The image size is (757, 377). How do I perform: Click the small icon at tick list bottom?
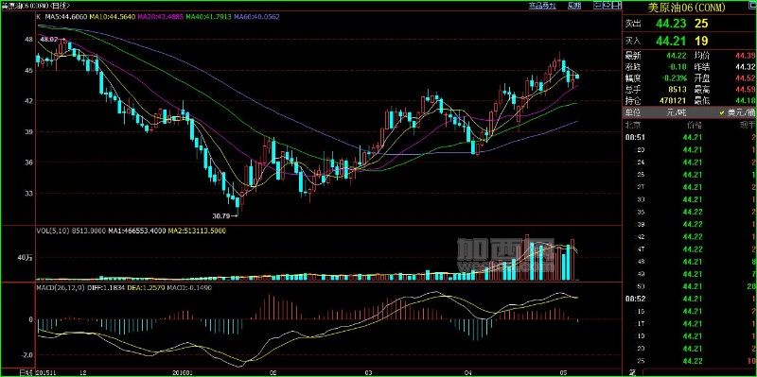click(633, 371)
